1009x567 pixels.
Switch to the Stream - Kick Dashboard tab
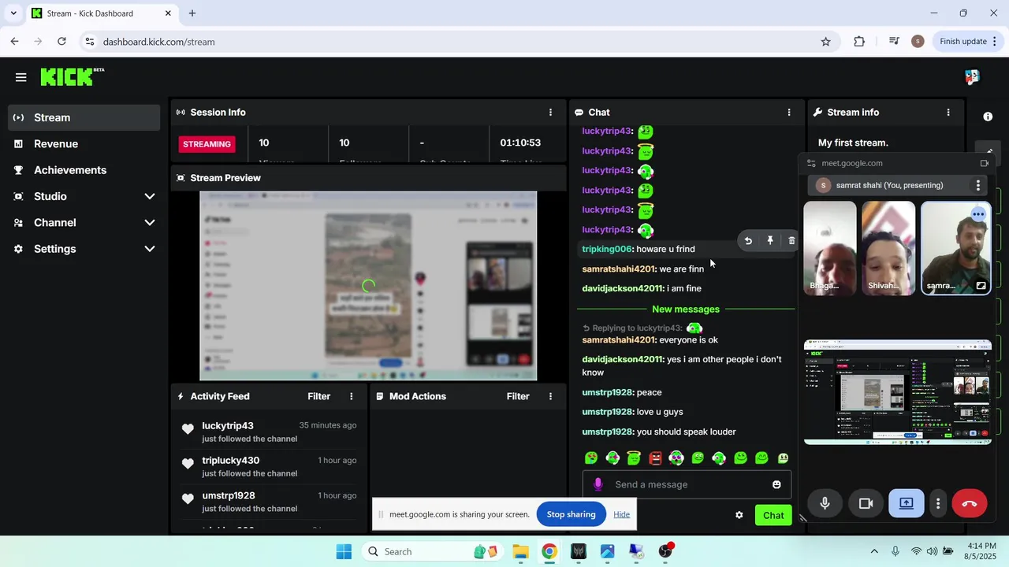[x=102, y=13]
